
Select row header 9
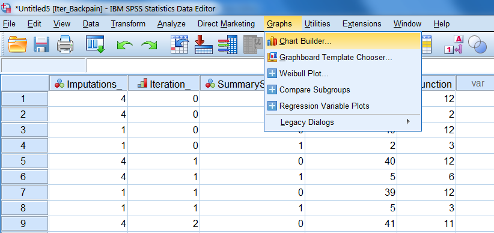point(25,223)
